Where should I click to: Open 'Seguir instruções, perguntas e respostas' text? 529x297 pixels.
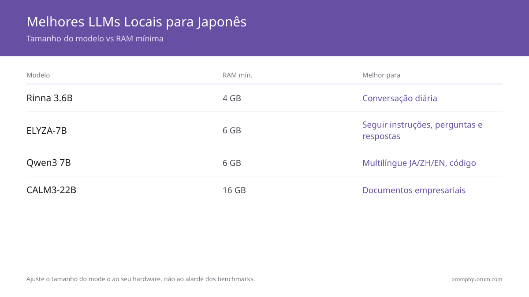tap(422, 130)
